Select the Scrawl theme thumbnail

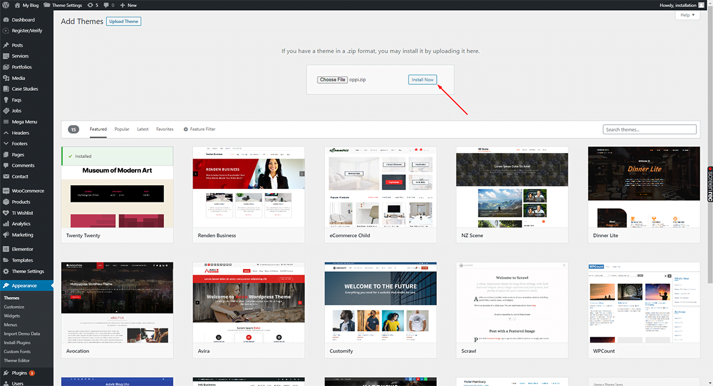click(512, 302)
